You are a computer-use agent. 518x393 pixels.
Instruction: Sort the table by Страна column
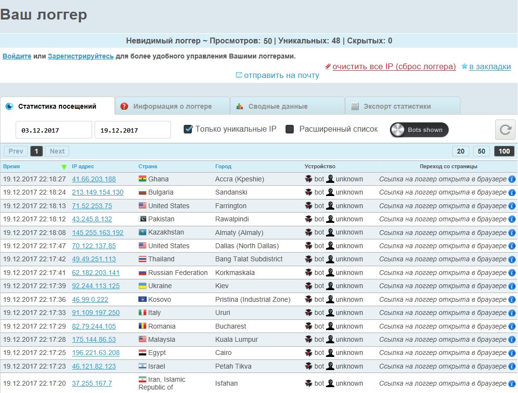click(x=148, y=166)
